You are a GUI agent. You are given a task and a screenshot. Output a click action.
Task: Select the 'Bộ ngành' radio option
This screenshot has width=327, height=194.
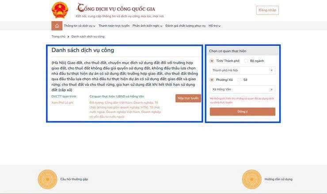246,61
